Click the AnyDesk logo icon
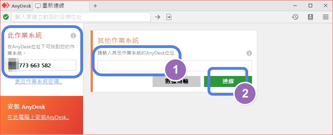This screenshot has height=135, width=333. 5,6
